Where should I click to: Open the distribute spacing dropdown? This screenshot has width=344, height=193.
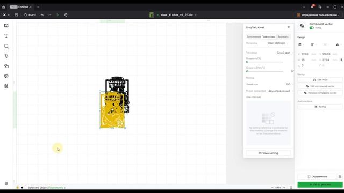[326, 44]
